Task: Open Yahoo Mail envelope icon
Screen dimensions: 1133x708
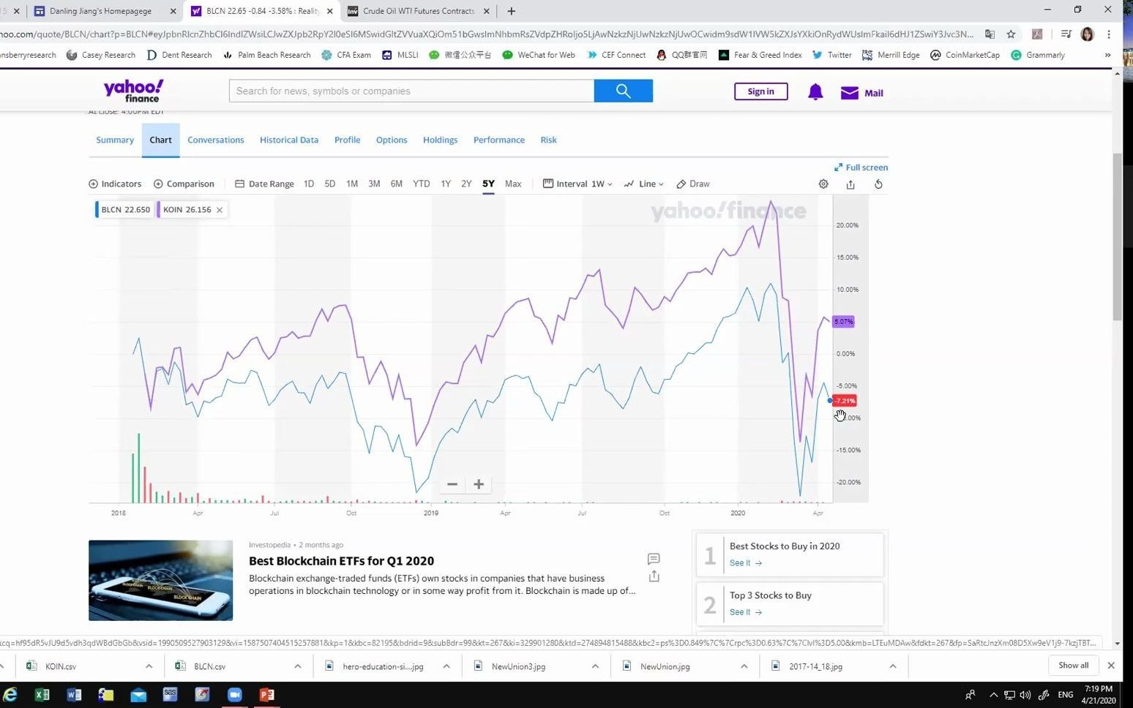Action: [849, 93]
